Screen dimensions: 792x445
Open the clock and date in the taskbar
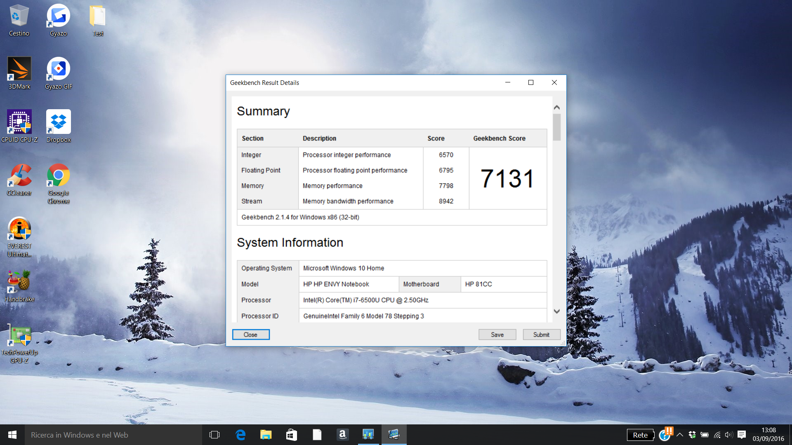[768, 435]
